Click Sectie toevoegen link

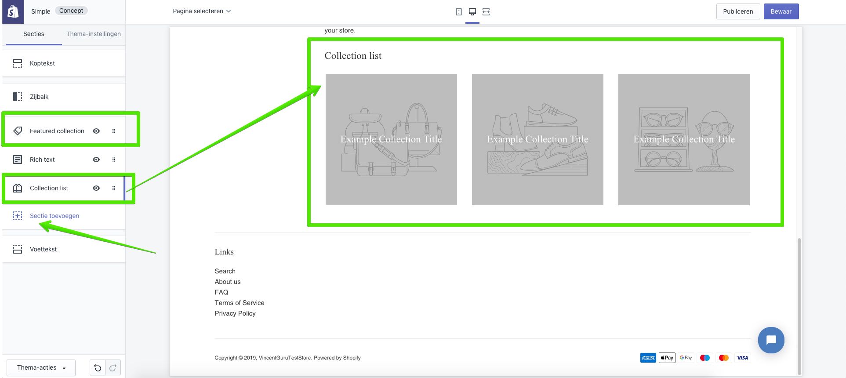coord(54,216)
